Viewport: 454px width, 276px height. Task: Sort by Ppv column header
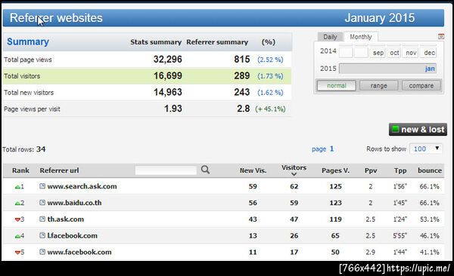371,170
